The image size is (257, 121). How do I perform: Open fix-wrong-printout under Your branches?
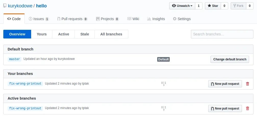[x=25, y=84]
